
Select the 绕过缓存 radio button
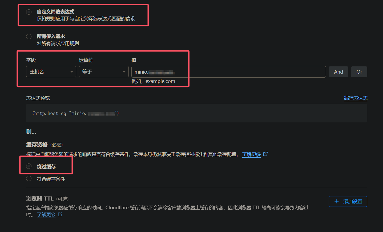pyautogui.click(x=29, y=166)
